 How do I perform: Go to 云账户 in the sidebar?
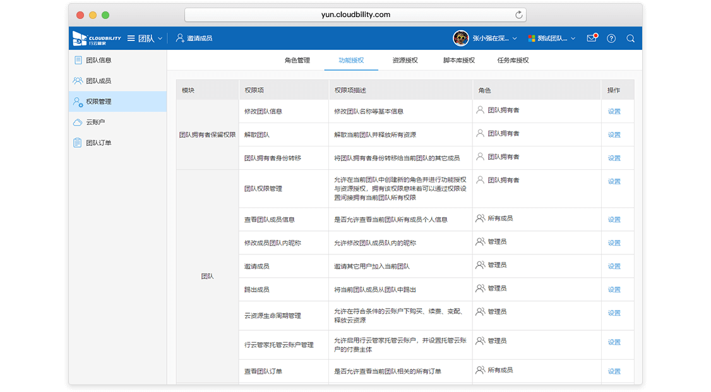[x=95, y=122]
